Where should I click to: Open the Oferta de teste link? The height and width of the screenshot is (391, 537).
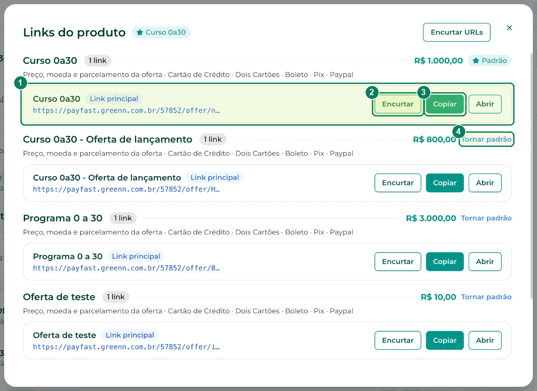click(x=485, y=340)
